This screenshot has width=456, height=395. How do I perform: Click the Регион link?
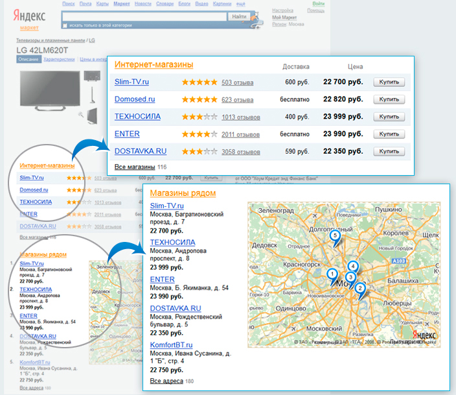[279, 24]
